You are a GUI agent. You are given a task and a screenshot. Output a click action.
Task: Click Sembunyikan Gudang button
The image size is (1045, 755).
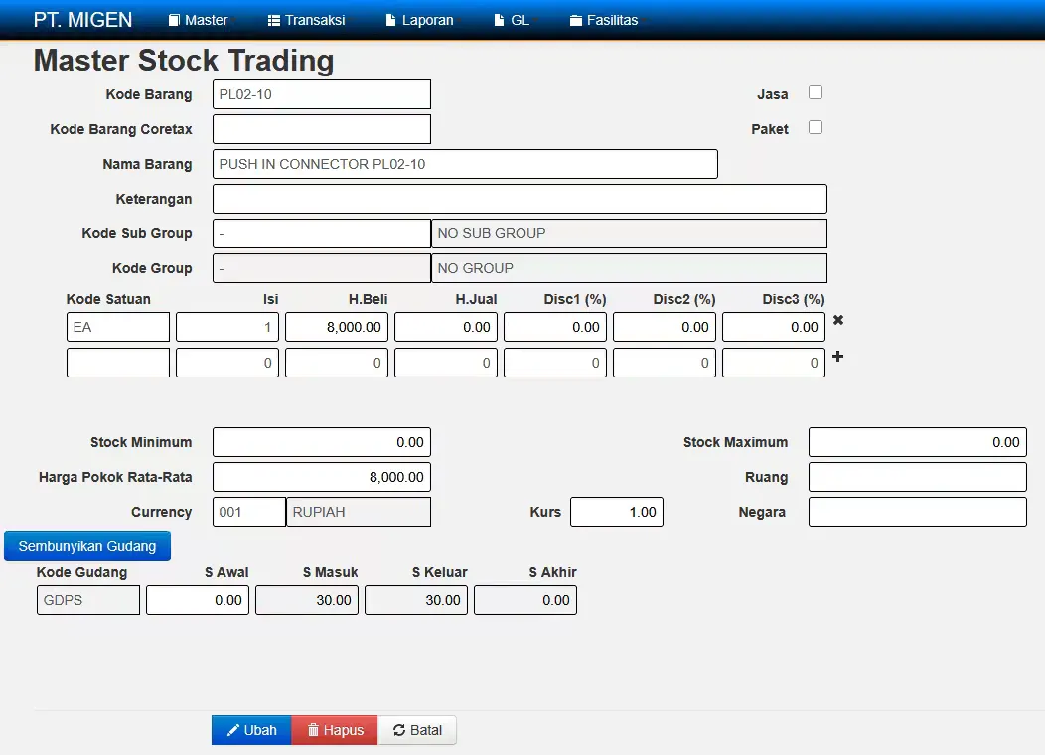[87, 546]
